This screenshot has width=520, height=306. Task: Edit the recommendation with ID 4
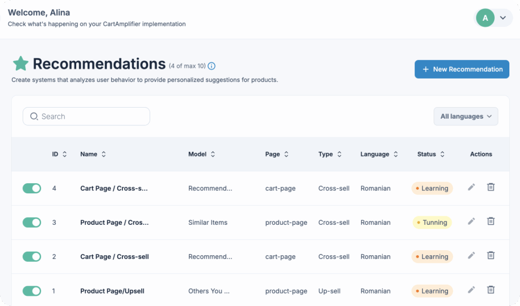pyautogui.click(x=471, y=188)
